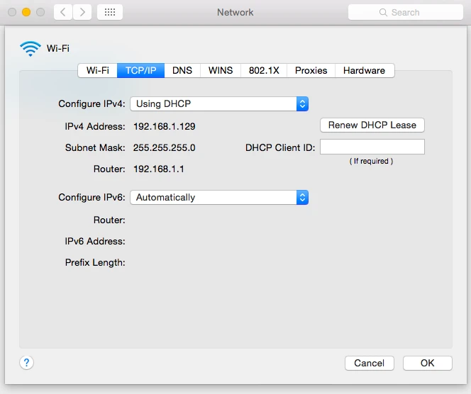
Task: Open help with the question mark button
Action: (x=26, y=363)
